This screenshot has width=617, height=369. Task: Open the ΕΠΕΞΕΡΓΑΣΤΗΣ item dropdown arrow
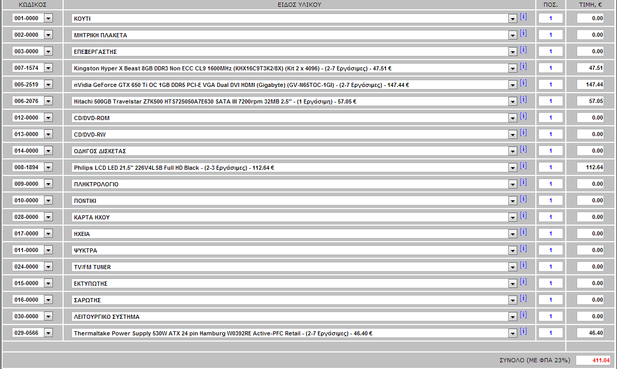(513, 52)
